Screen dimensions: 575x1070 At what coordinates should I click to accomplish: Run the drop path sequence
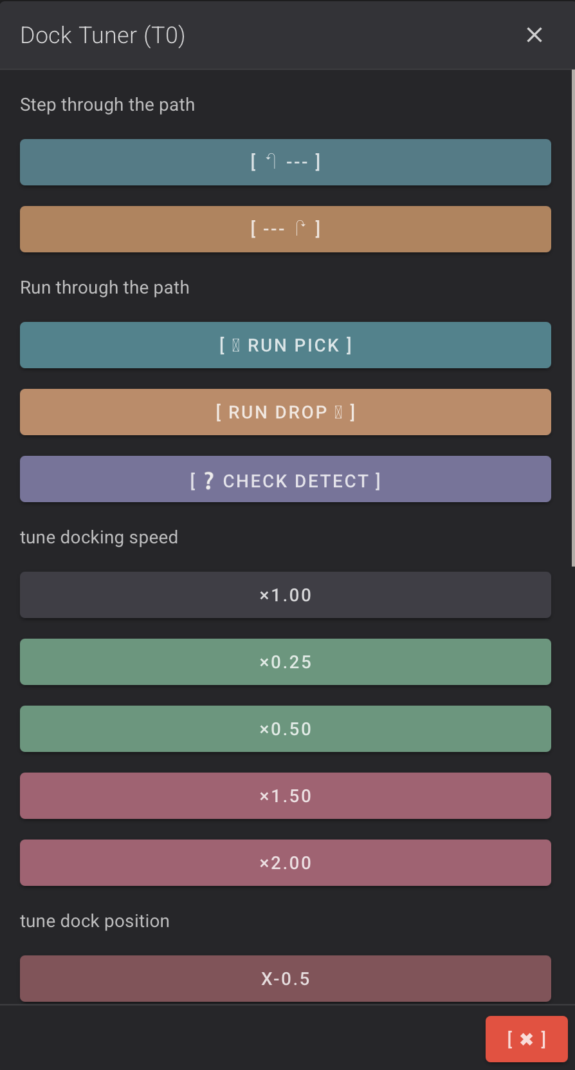pyautogui.click(x=286, y=412)
